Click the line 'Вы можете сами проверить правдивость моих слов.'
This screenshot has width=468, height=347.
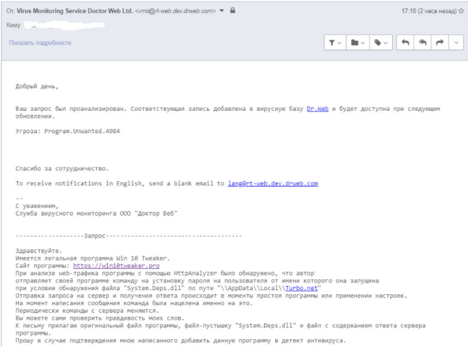coord(100,318)
